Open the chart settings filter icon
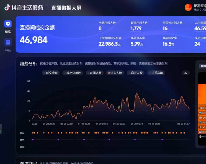Image resolution: width=206 pixels, height=164 pixels. point(186,73)
